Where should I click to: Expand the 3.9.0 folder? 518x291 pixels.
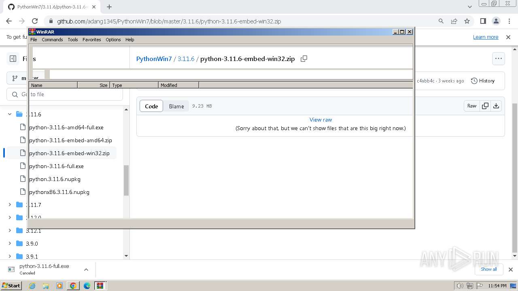[10, 244]
